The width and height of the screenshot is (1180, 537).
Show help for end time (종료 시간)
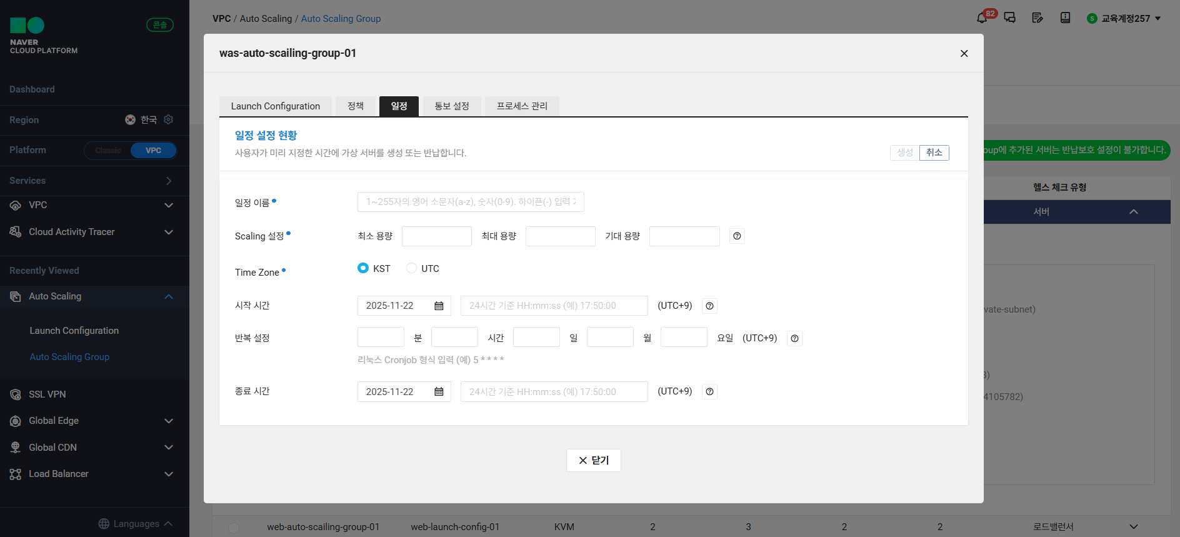[709, 391]
